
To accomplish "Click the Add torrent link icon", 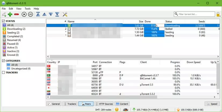I will pos(4,14).
